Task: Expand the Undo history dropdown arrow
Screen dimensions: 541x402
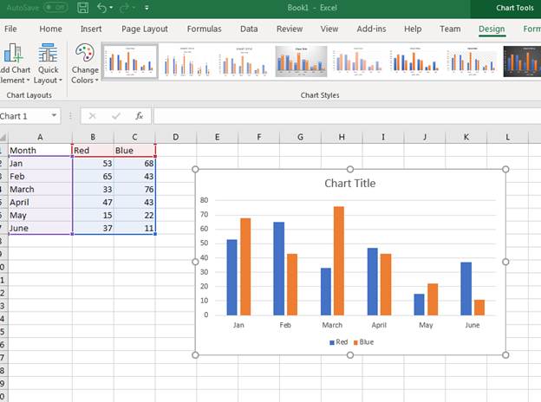Action: [112, 8]
